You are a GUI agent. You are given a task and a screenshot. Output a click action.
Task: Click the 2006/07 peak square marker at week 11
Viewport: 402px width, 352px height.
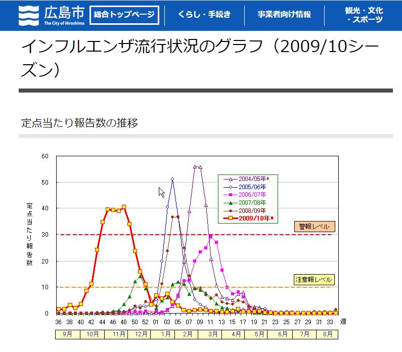[x=211, y=237]
